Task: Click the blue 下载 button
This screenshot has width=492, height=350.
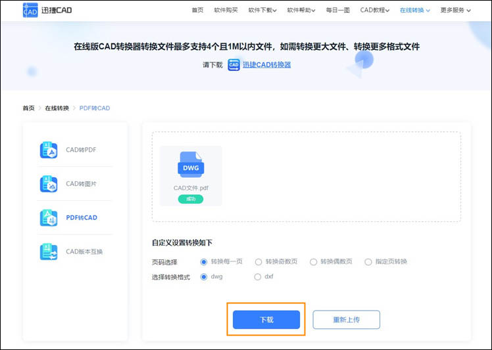Action: 266,320
